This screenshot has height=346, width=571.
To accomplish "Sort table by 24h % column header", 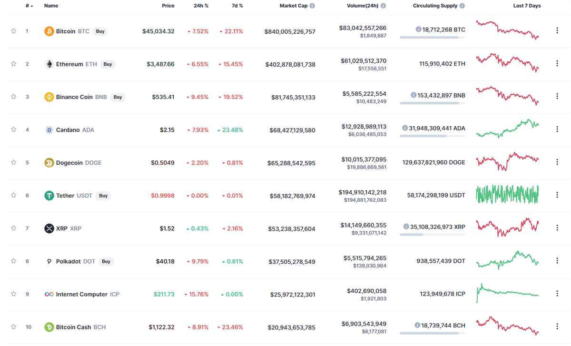I will click(201, 6).
